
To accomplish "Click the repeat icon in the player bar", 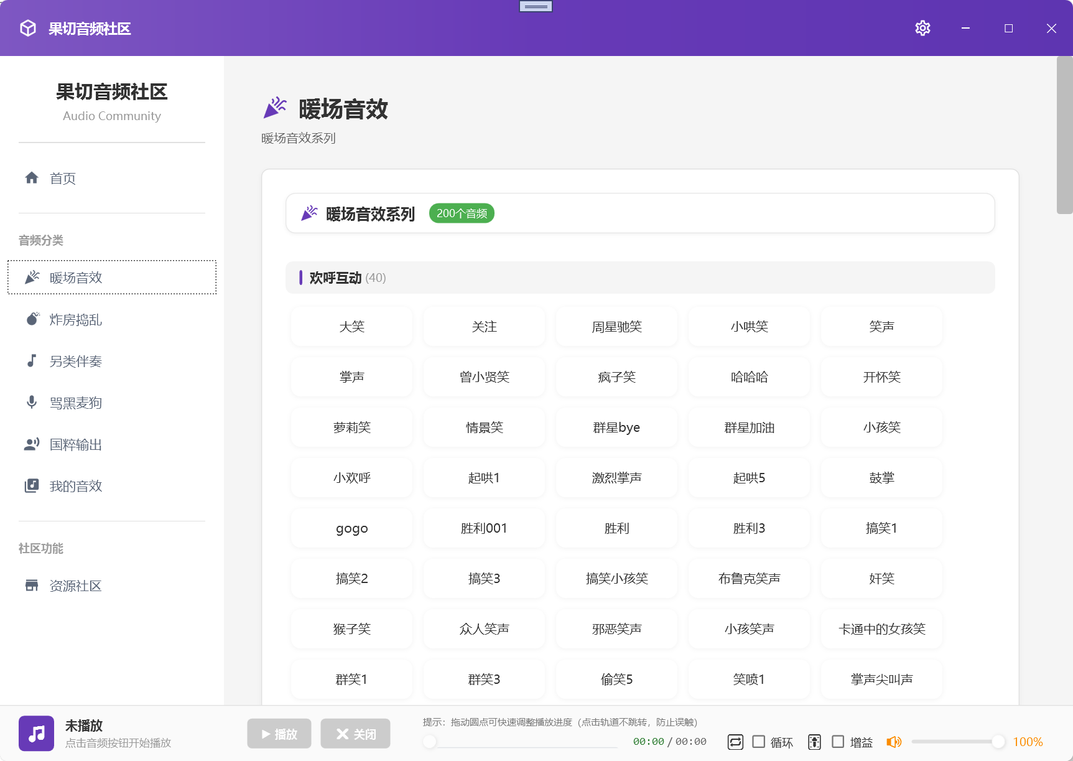I will coord(735,742).
